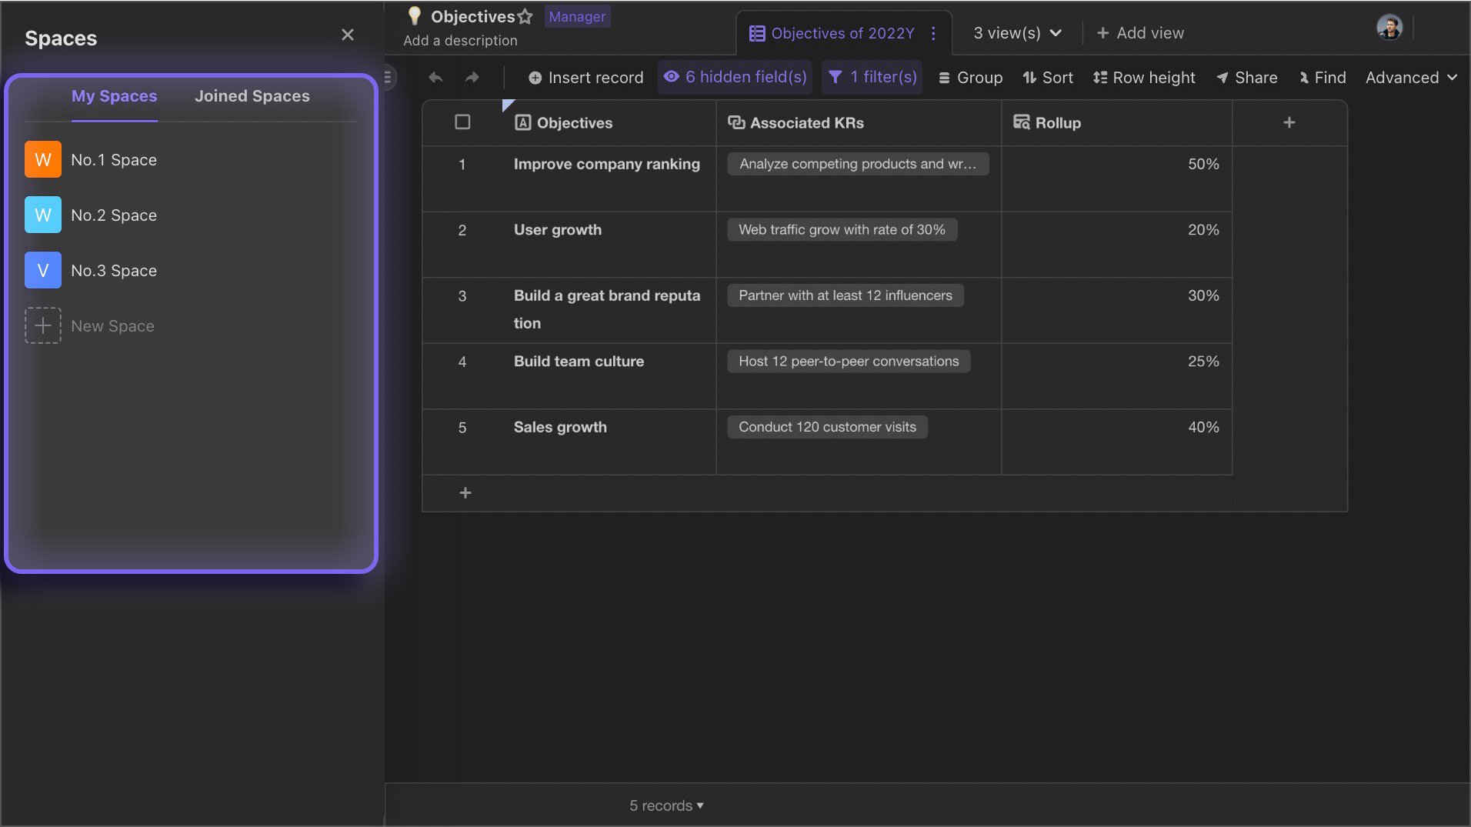Open No.3 Space icon with V

(43, 270)
